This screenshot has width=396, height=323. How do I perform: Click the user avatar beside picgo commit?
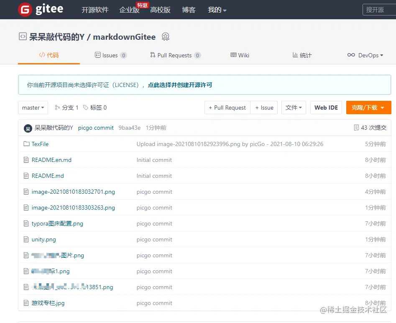[28, 128]
